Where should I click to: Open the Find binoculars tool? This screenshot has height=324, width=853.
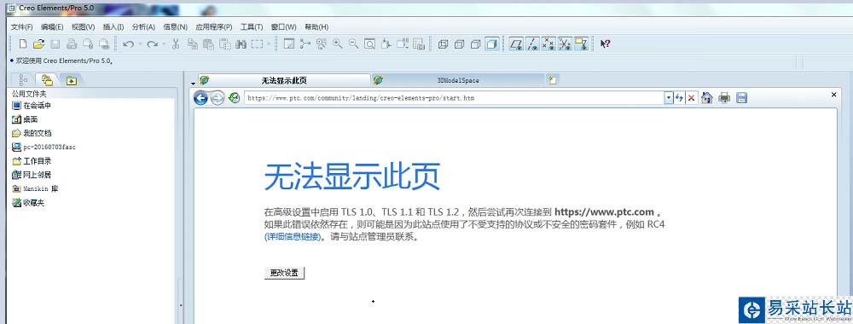tap(241, 44)
